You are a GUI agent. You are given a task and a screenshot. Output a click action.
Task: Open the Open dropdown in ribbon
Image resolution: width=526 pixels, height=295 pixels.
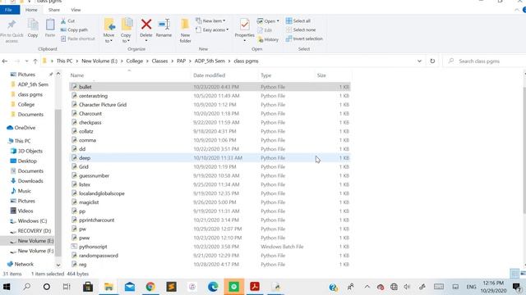pyautogui.click(x=268, y=21)
